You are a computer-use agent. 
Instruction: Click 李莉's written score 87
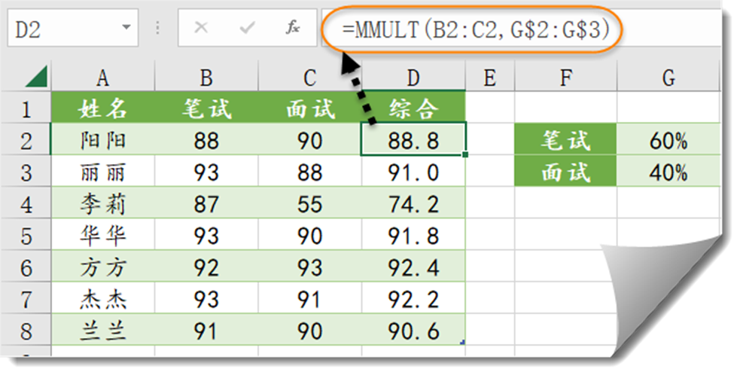tap(206, 203)
